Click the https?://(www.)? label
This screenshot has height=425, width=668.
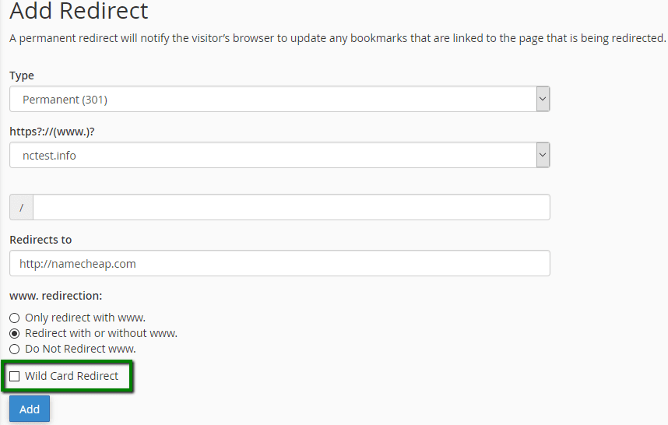tap(52, 132)
